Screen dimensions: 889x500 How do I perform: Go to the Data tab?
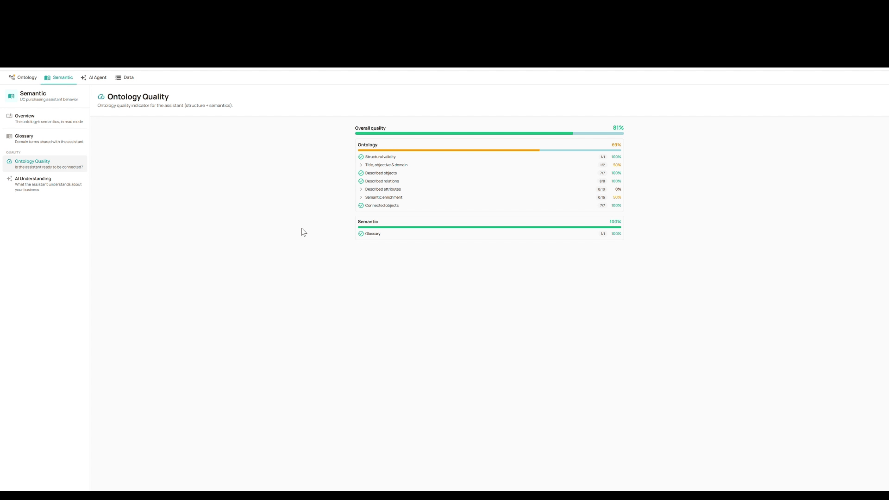[125, 77]
